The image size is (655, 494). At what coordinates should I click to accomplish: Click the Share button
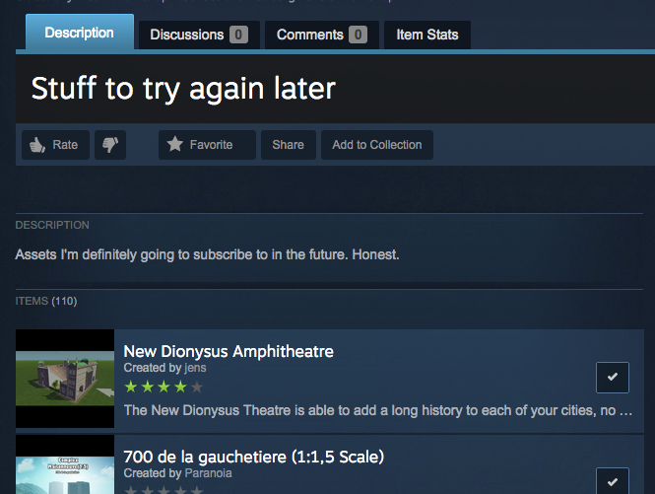[289, 145]
